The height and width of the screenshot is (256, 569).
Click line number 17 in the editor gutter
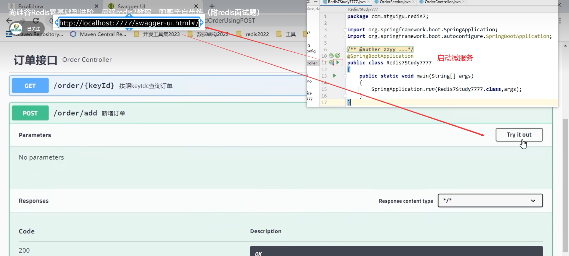tap(324, 102)
